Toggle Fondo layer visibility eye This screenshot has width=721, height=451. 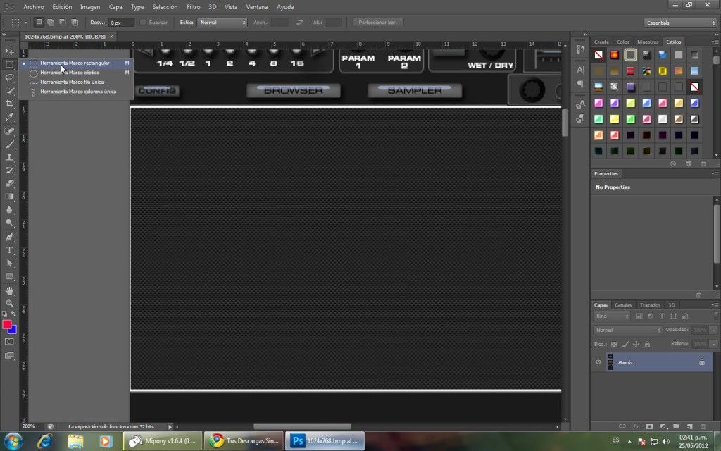point(598,362)
